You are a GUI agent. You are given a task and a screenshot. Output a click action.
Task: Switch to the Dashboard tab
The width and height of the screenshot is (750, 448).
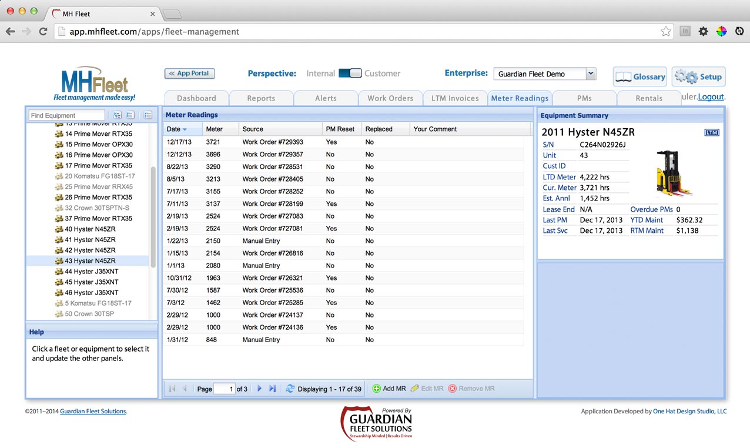pos(196,98)
